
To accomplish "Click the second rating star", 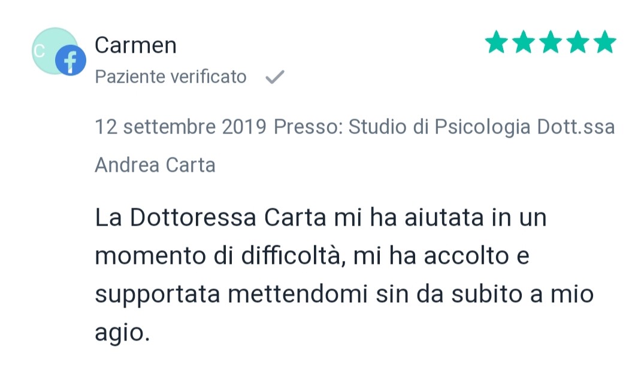I will click(524, 42).
